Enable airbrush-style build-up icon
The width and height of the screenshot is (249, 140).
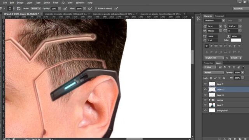[x=90, y=9]
